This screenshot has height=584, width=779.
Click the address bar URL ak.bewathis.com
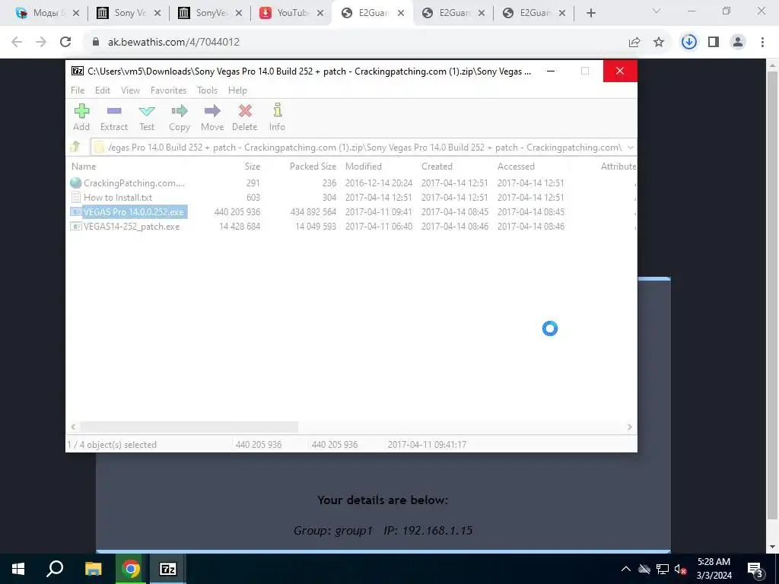(174, 43)
